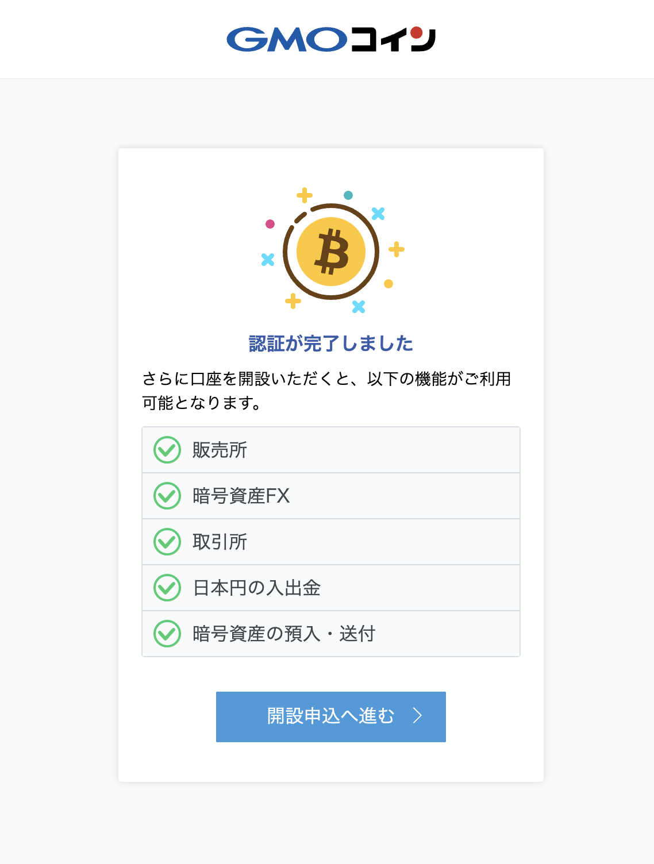This screenshot has height=864, width=654.
Task: Click the pink dot left of the coin
Action: pos(270,224)
